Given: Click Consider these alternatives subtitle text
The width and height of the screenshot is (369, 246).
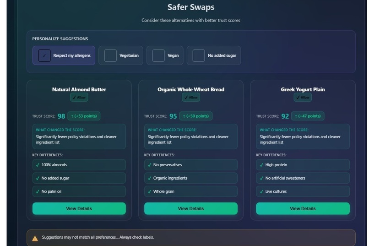Looking at the screenshot, I should tap(191, 21).
